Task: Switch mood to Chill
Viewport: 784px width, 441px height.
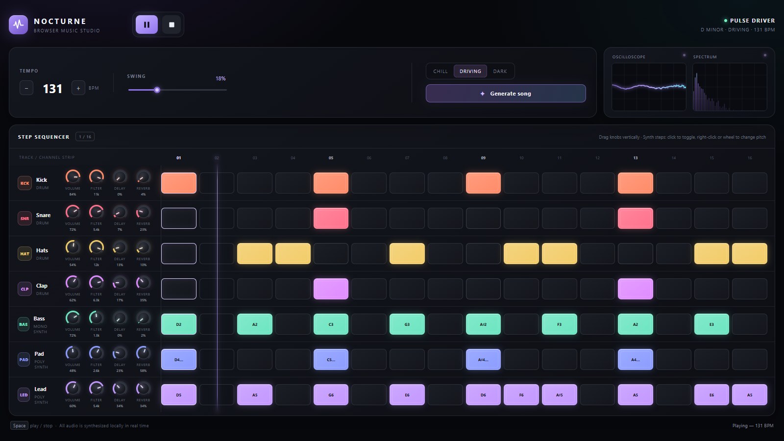Action: (441, 71)
